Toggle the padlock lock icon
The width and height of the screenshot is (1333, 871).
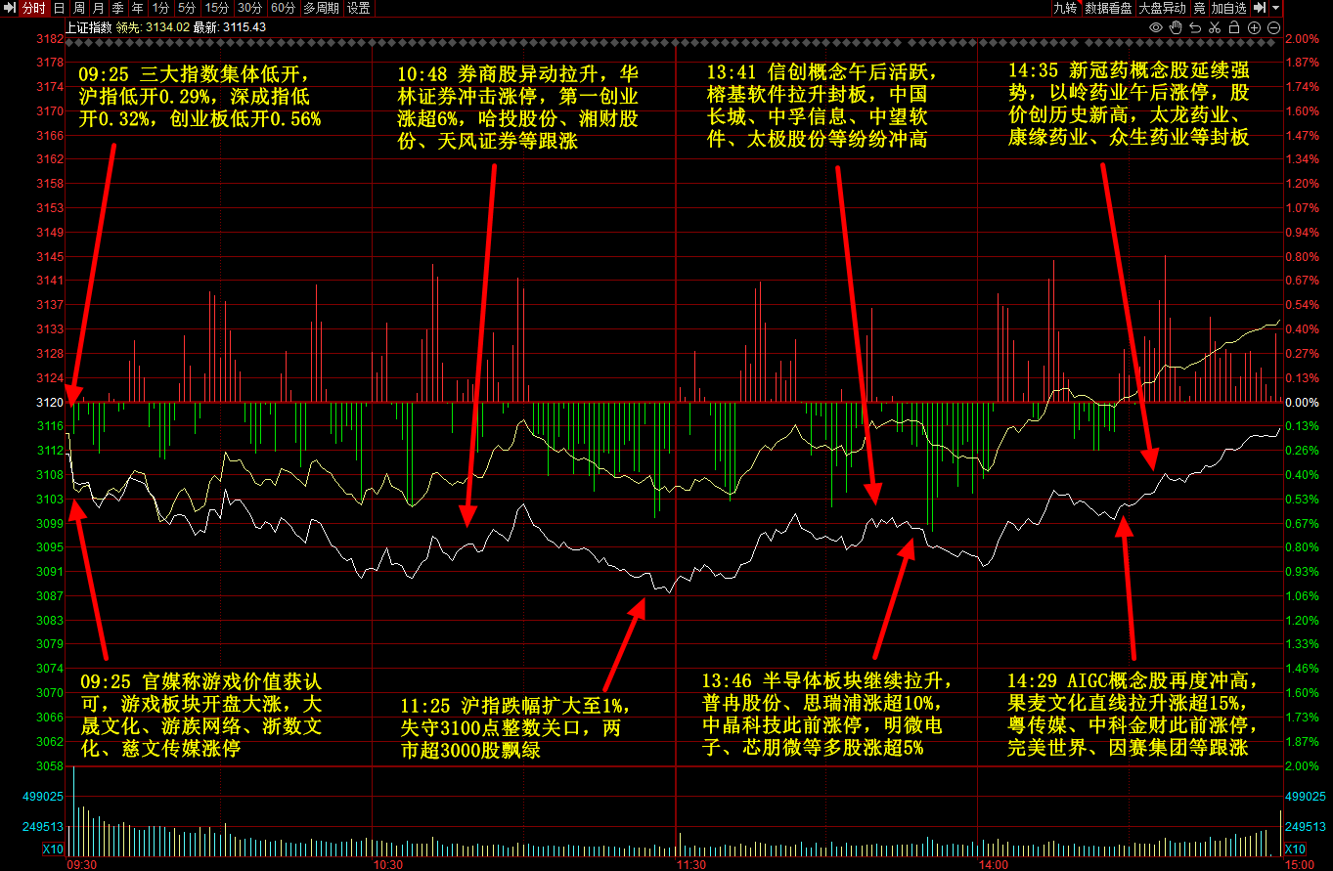(1235, 27)
